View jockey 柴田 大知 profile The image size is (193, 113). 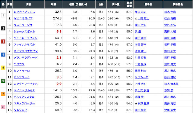tap(141, 25)
